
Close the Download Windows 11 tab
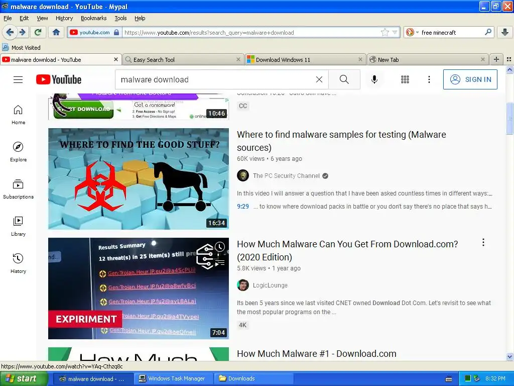point(360,59)
